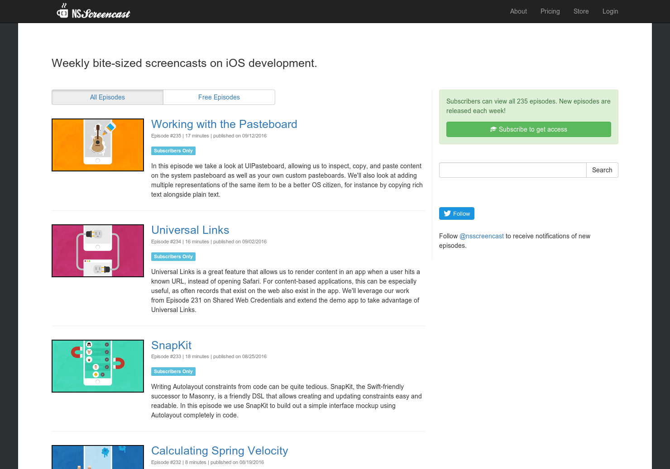The width and height of the screenshot is (670, 469).
Task: Click the Subscribers Only badge on SnapKit
Action: point(173,371)
